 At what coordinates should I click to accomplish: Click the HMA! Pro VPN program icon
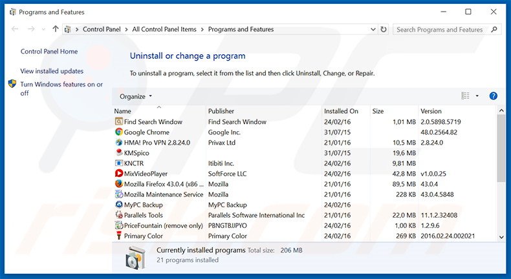pyautogui.click(x=119, y=143)
